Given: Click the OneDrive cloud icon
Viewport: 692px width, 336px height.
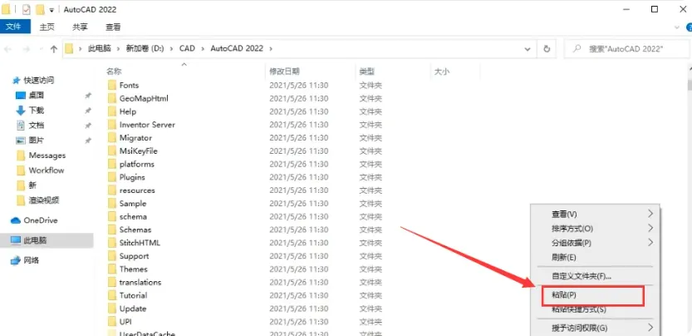Looking at the screenshot, I should tap(16, 220).
